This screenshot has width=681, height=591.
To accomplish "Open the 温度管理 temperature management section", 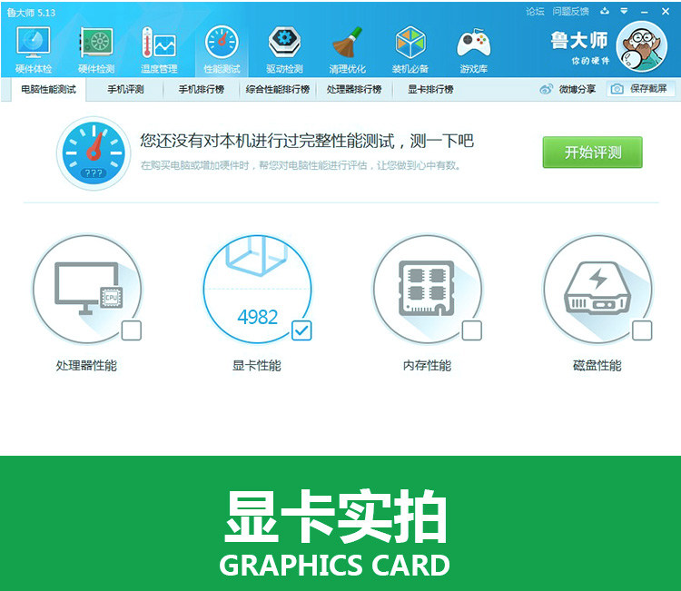I will pyautogui.click(x=159, y=49).
